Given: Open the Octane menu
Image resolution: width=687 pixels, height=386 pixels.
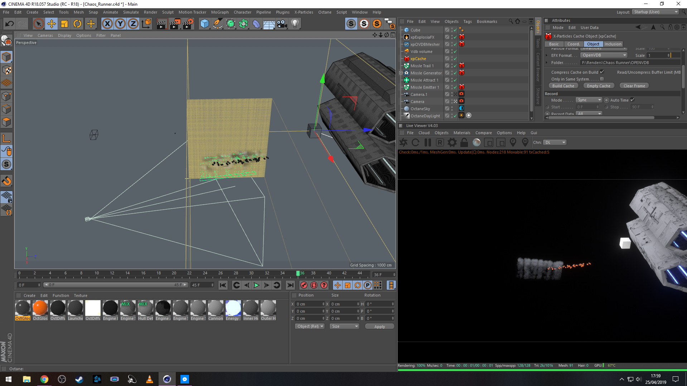Looking at the screenshot, I should click(325, 12).
